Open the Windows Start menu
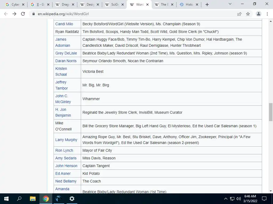The height and width of the screenshot is (204, 273). pos(6,199)
